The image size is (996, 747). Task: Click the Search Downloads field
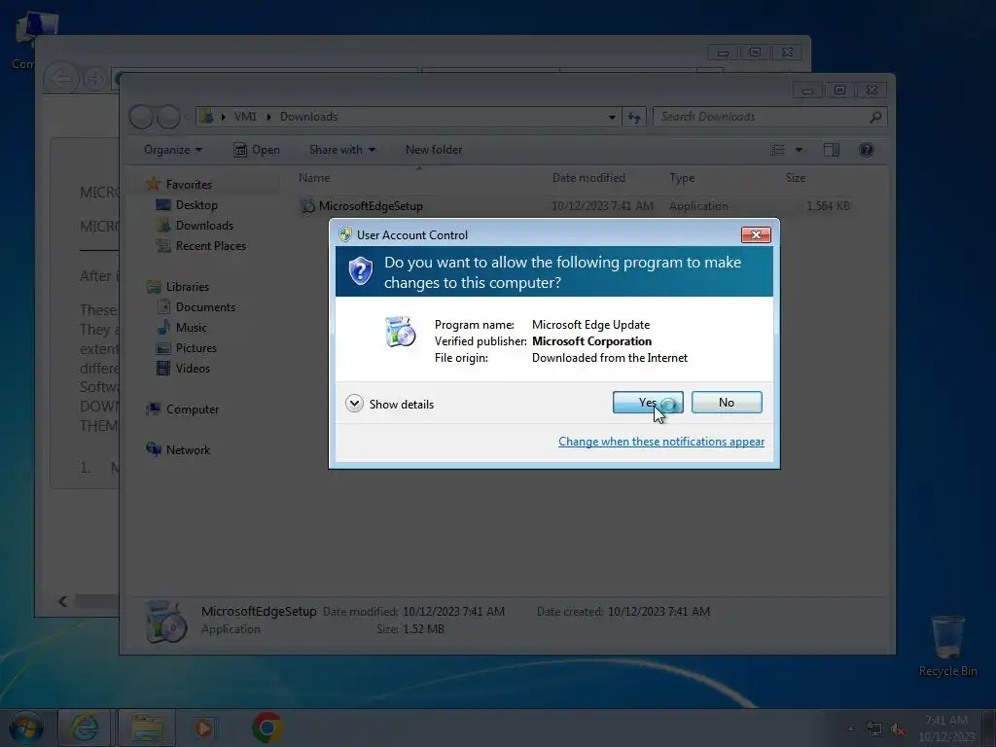tap(769, 117)
